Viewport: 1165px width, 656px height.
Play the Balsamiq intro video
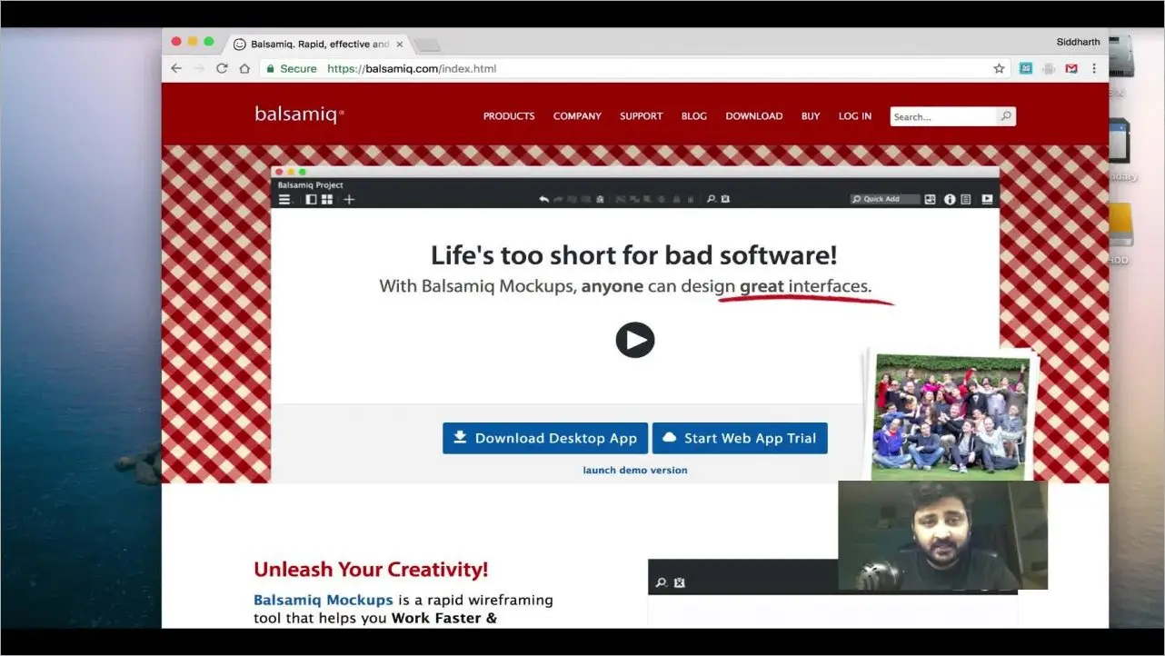pyautogui.click(x=635, y=340)
